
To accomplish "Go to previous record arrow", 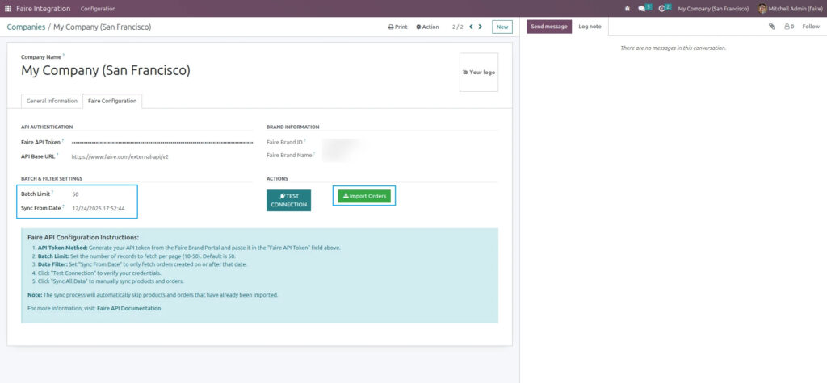I will click(x=471, y=27).
